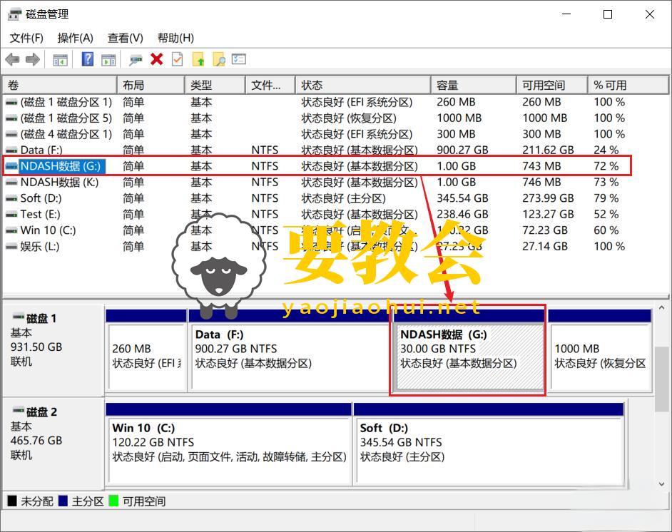Select the drive icon for 娱乐 (L:) row
The height and width of the screenshot is (532, 672).
(x=11, y=247)
